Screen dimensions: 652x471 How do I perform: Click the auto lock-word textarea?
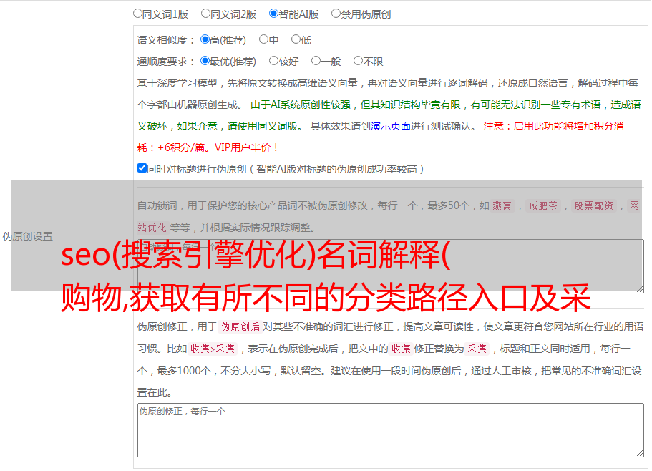391,266
